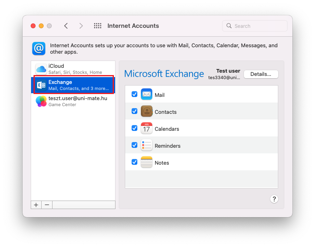This screenshot has width=315, height=247.
Task: Click the Contacts book icon
Action: tap(147, 111)
